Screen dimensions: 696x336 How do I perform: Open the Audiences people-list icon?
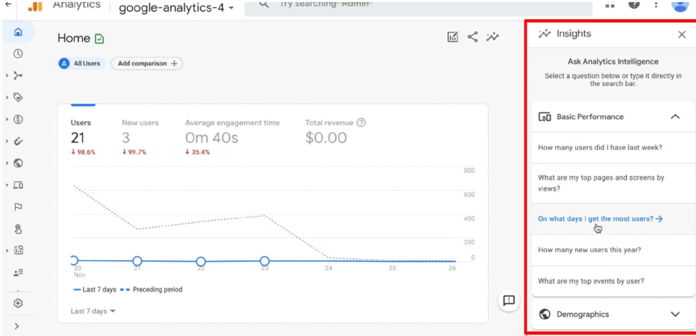tap(18, 273)
